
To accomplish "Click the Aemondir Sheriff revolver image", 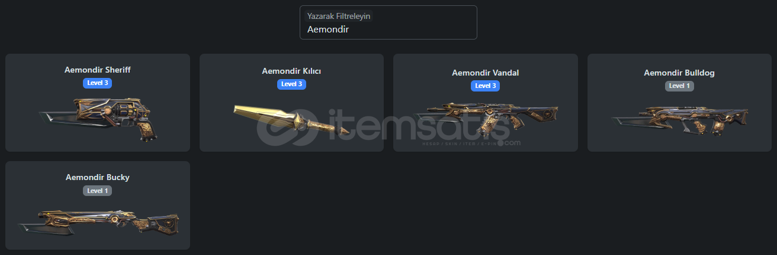I will [98, 119].
